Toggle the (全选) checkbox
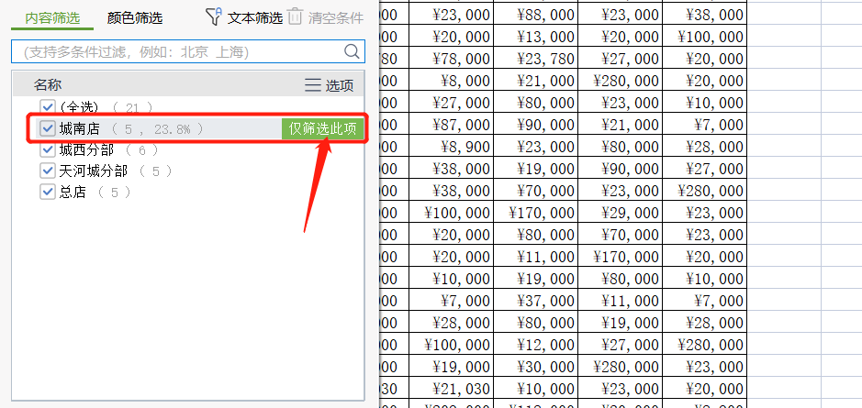The width and height of the screenshot is (862, 408). (48, 106)
